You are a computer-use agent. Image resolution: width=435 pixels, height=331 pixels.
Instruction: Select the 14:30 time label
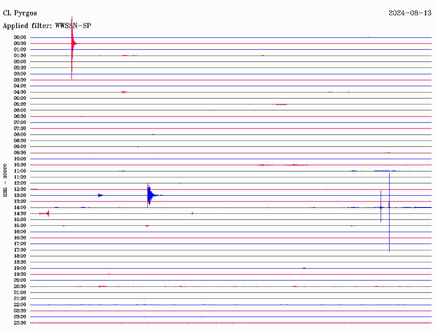[x=20, y=213]
